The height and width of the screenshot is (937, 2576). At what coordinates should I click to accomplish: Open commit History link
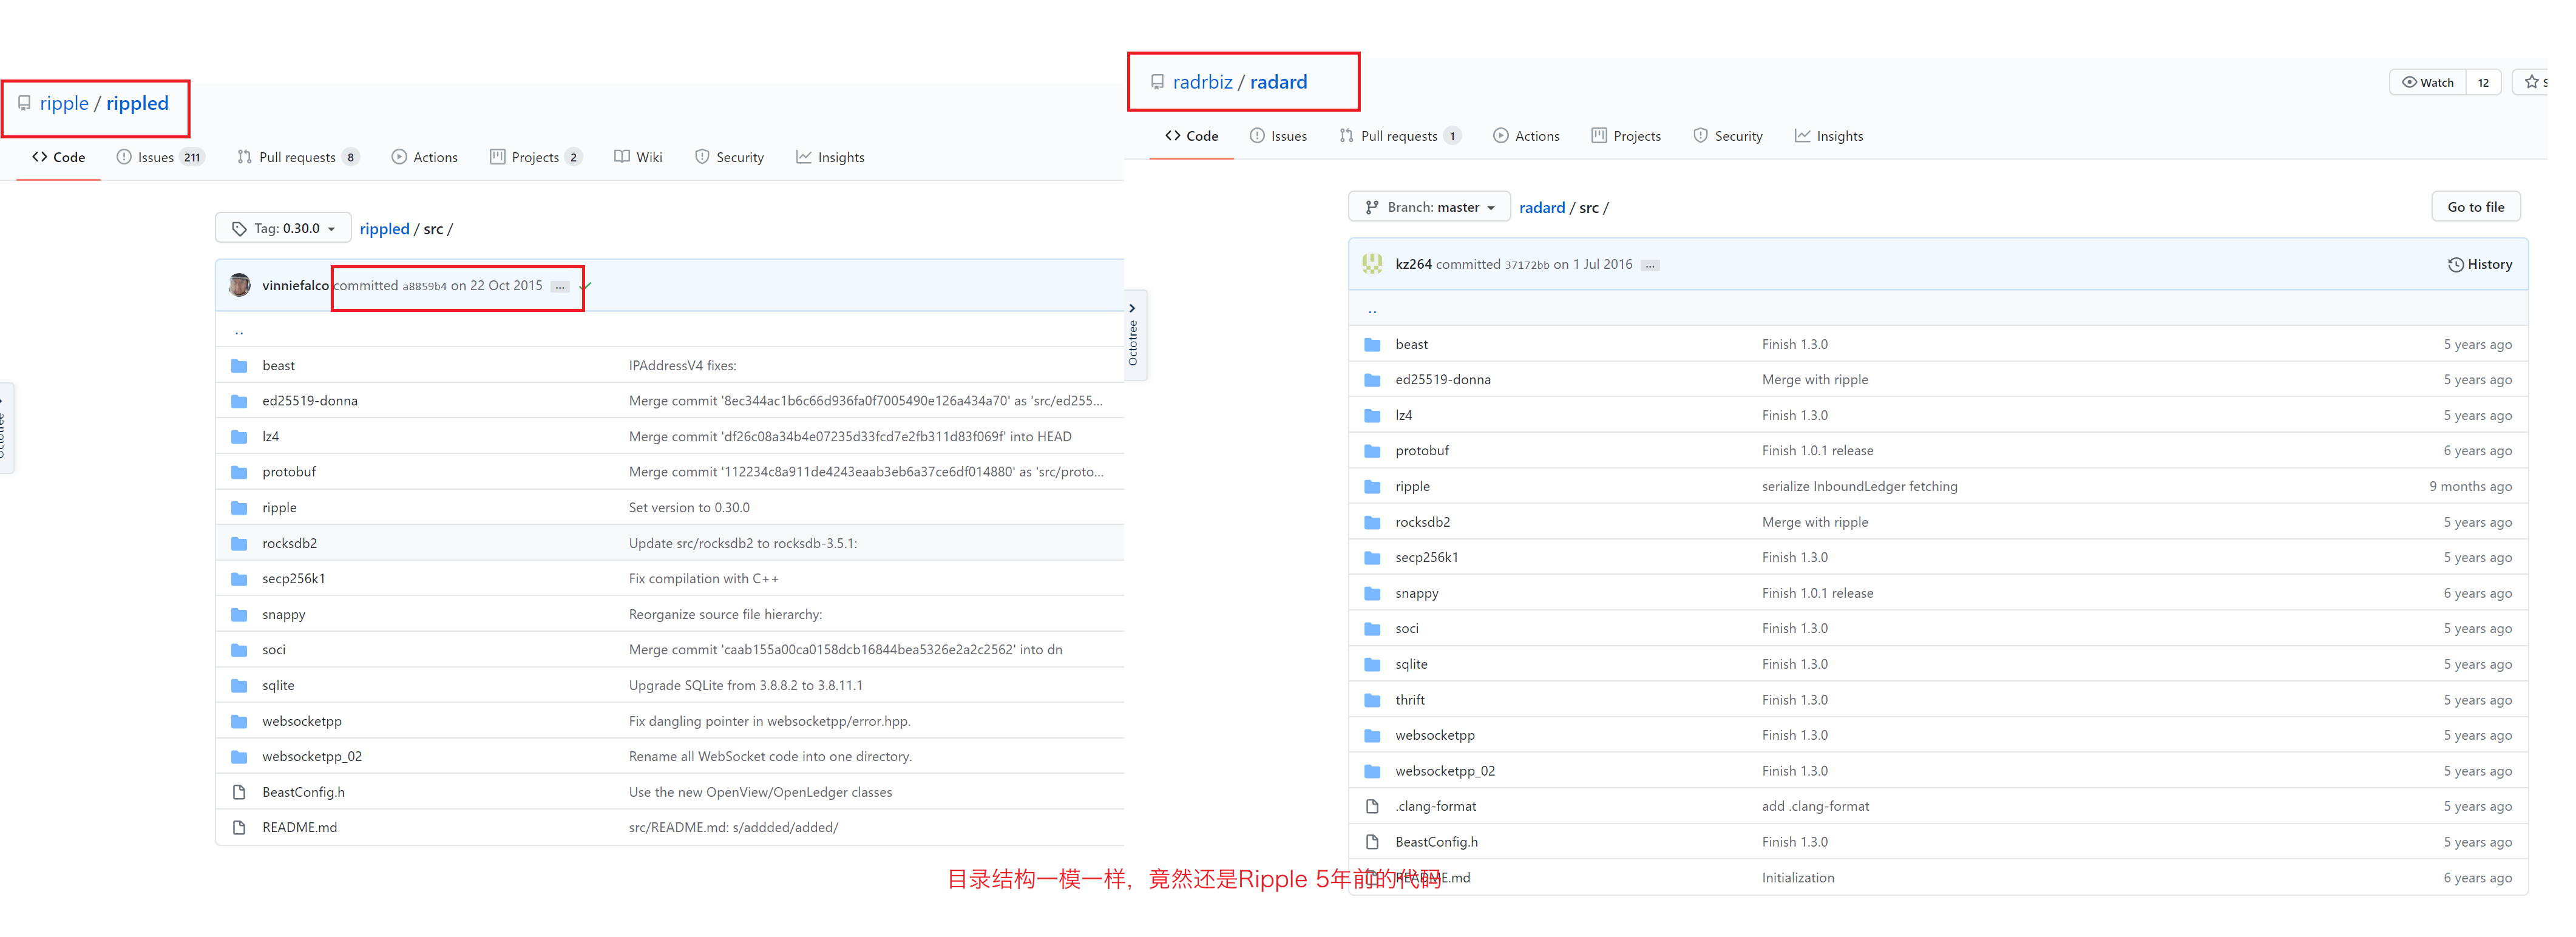pyautogui.click(x=2480, y=264)
